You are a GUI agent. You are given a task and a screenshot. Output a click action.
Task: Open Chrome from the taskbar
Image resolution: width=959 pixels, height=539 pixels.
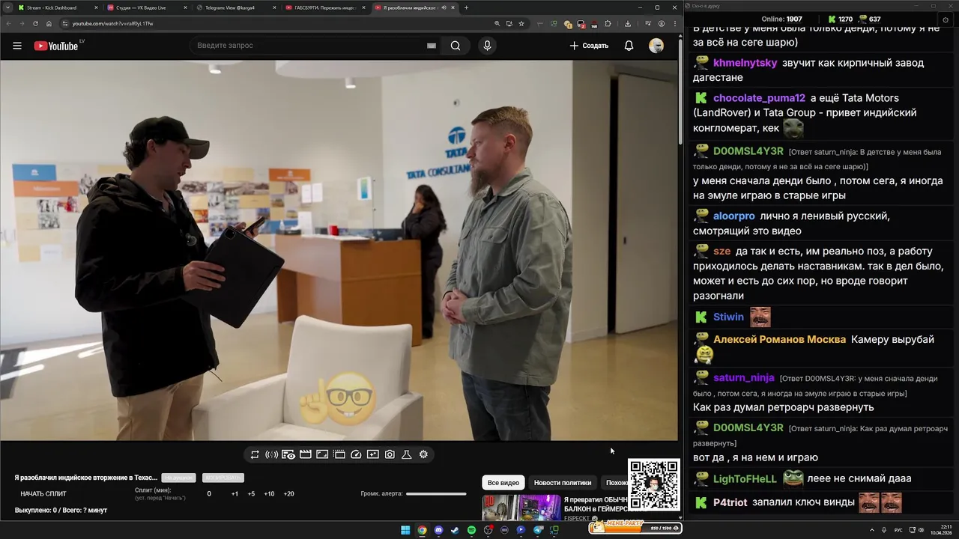click(x=422, y=530)
